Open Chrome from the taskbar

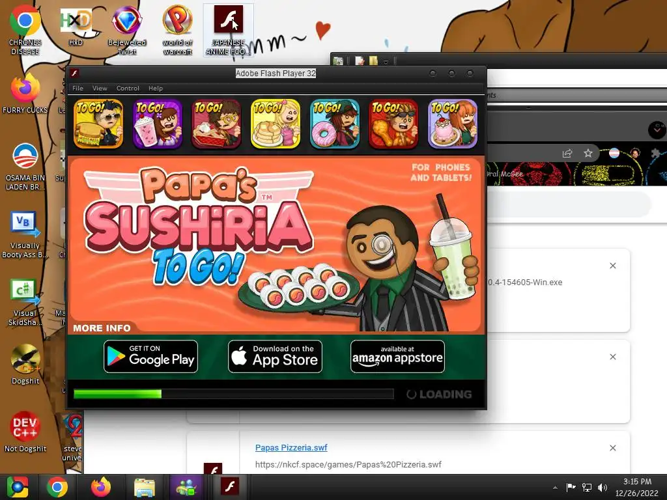(x=57, y=487)
